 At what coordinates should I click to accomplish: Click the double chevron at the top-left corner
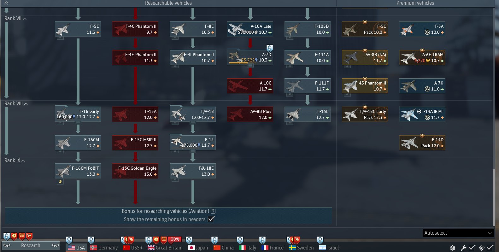point(6,3)
